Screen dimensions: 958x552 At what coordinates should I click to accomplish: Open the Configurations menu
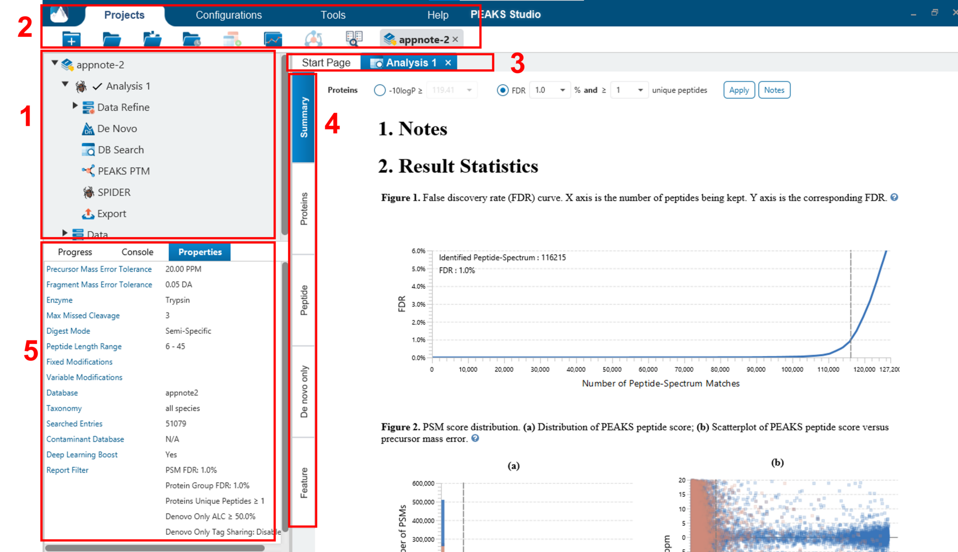(229, 15)
